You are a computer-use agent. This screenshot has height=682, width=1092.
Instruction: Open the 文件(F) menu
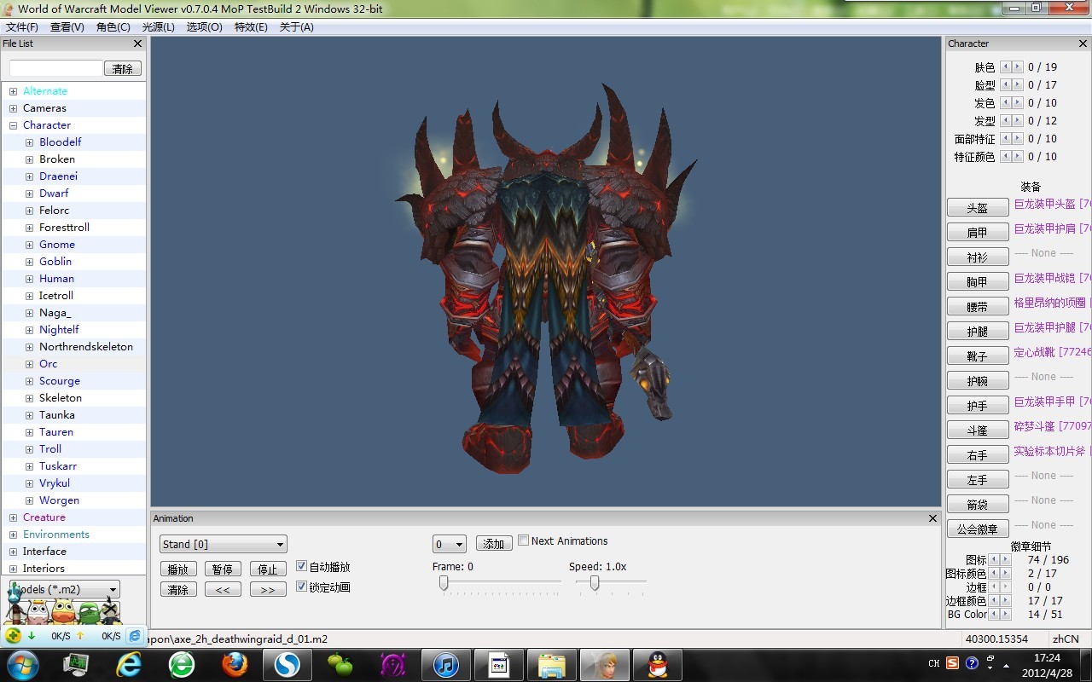tap(22, 26)
